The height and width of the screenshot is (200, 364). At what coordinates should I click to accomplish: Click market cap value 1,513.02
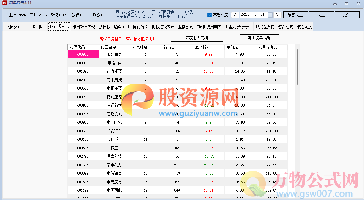pyautogui.click(x=271, y=131)
